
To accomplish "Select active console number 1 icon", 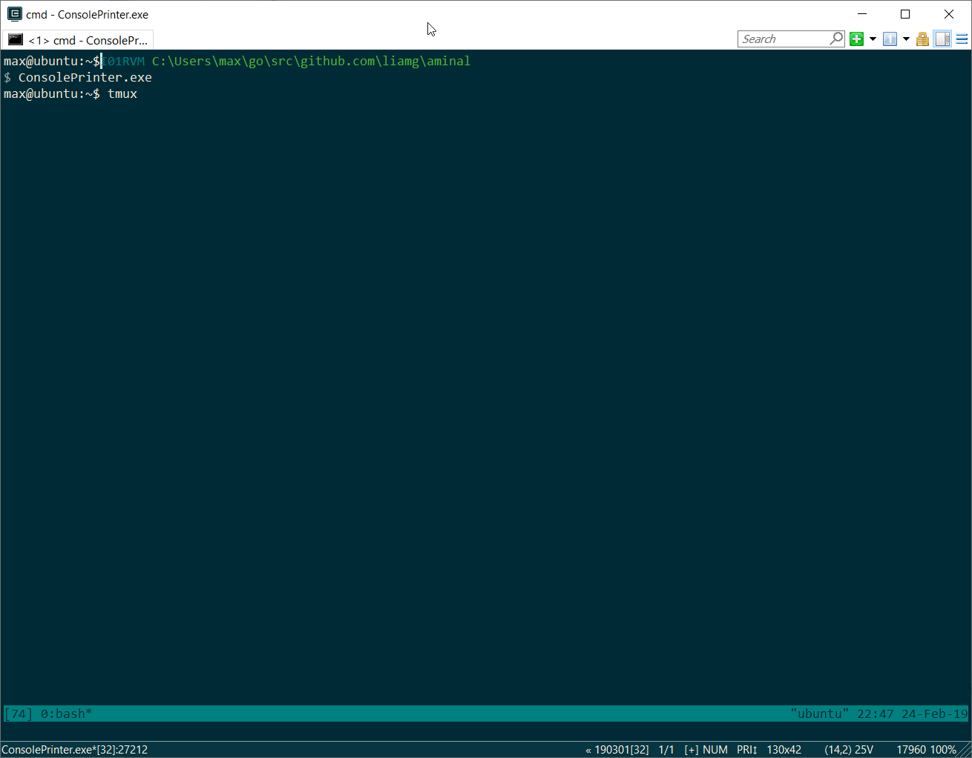I will click(890, 39).
